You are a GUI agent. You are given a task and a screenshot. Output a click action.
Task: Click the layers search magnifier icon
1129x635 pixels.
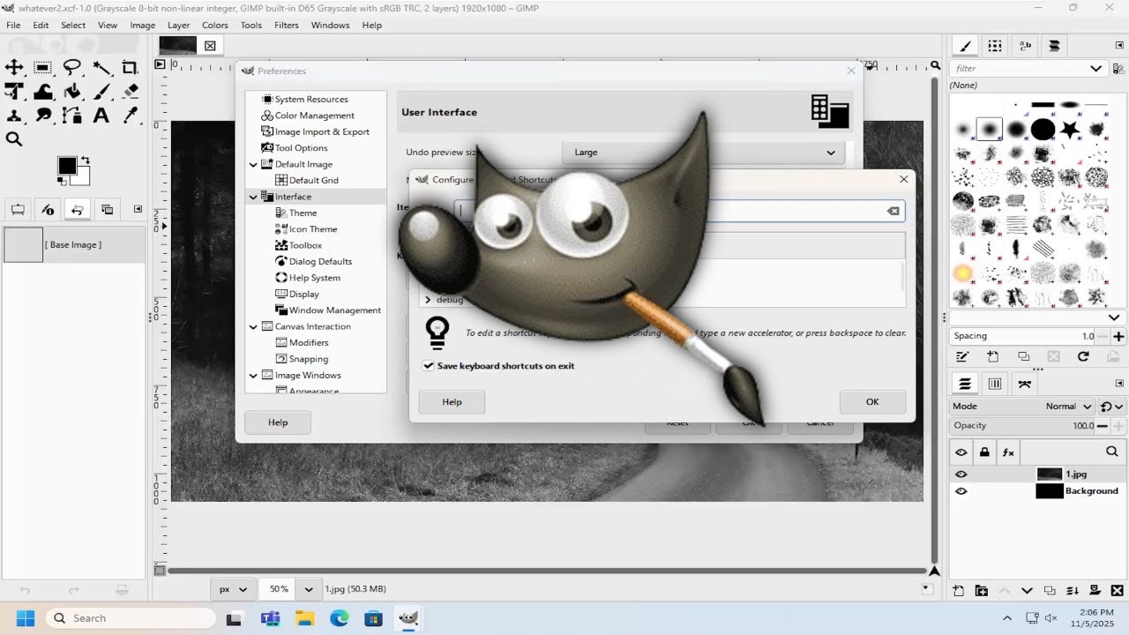(1111, 452)
